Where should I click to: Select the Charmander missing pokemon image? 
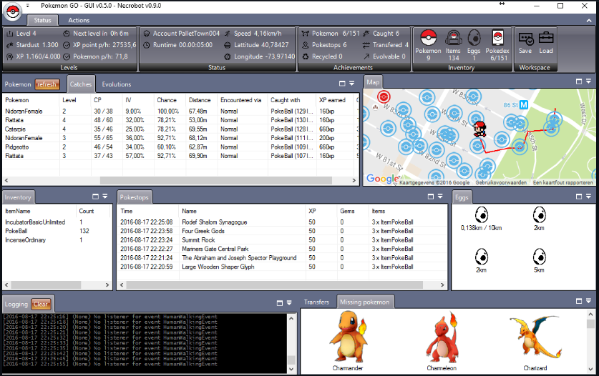point(349,337)
